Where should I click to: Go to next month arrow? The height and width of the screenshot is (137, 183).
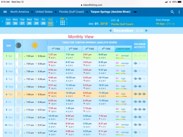(147, 31)
